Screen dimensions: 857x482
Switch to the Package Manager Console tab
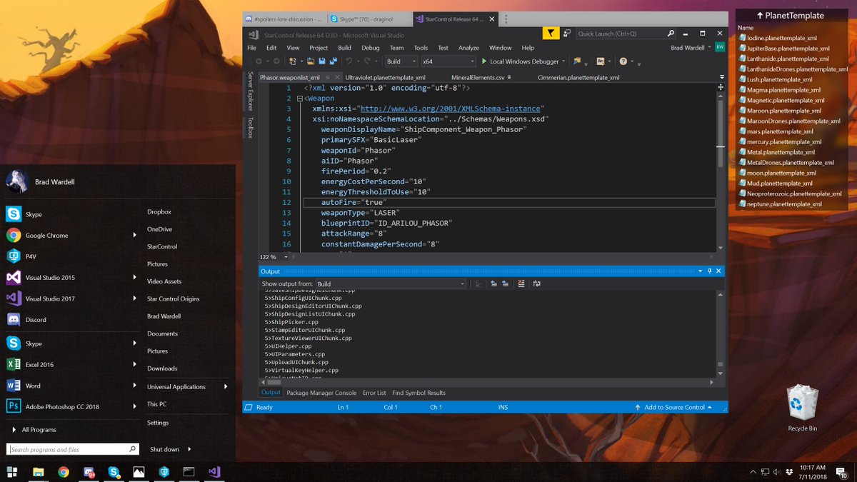pos(321,393)
